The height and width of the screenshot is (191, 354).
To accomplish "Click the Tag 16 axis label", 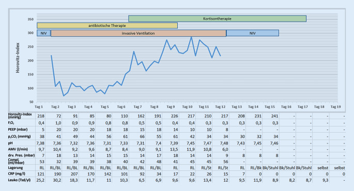I will tap(286, 107).
